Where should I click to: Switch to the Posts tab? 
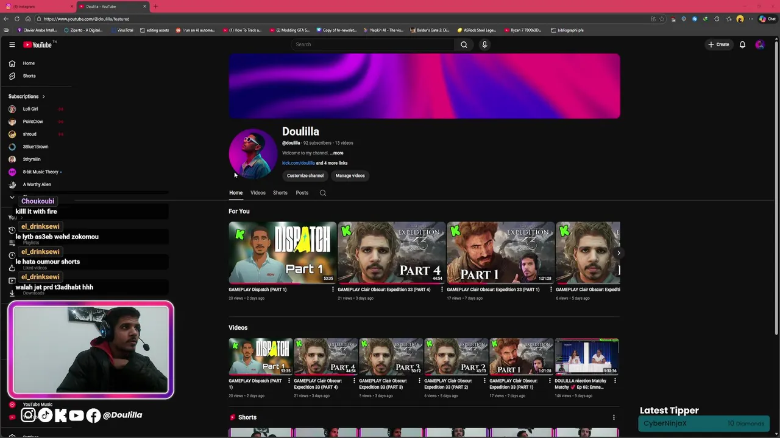(302, 193)
